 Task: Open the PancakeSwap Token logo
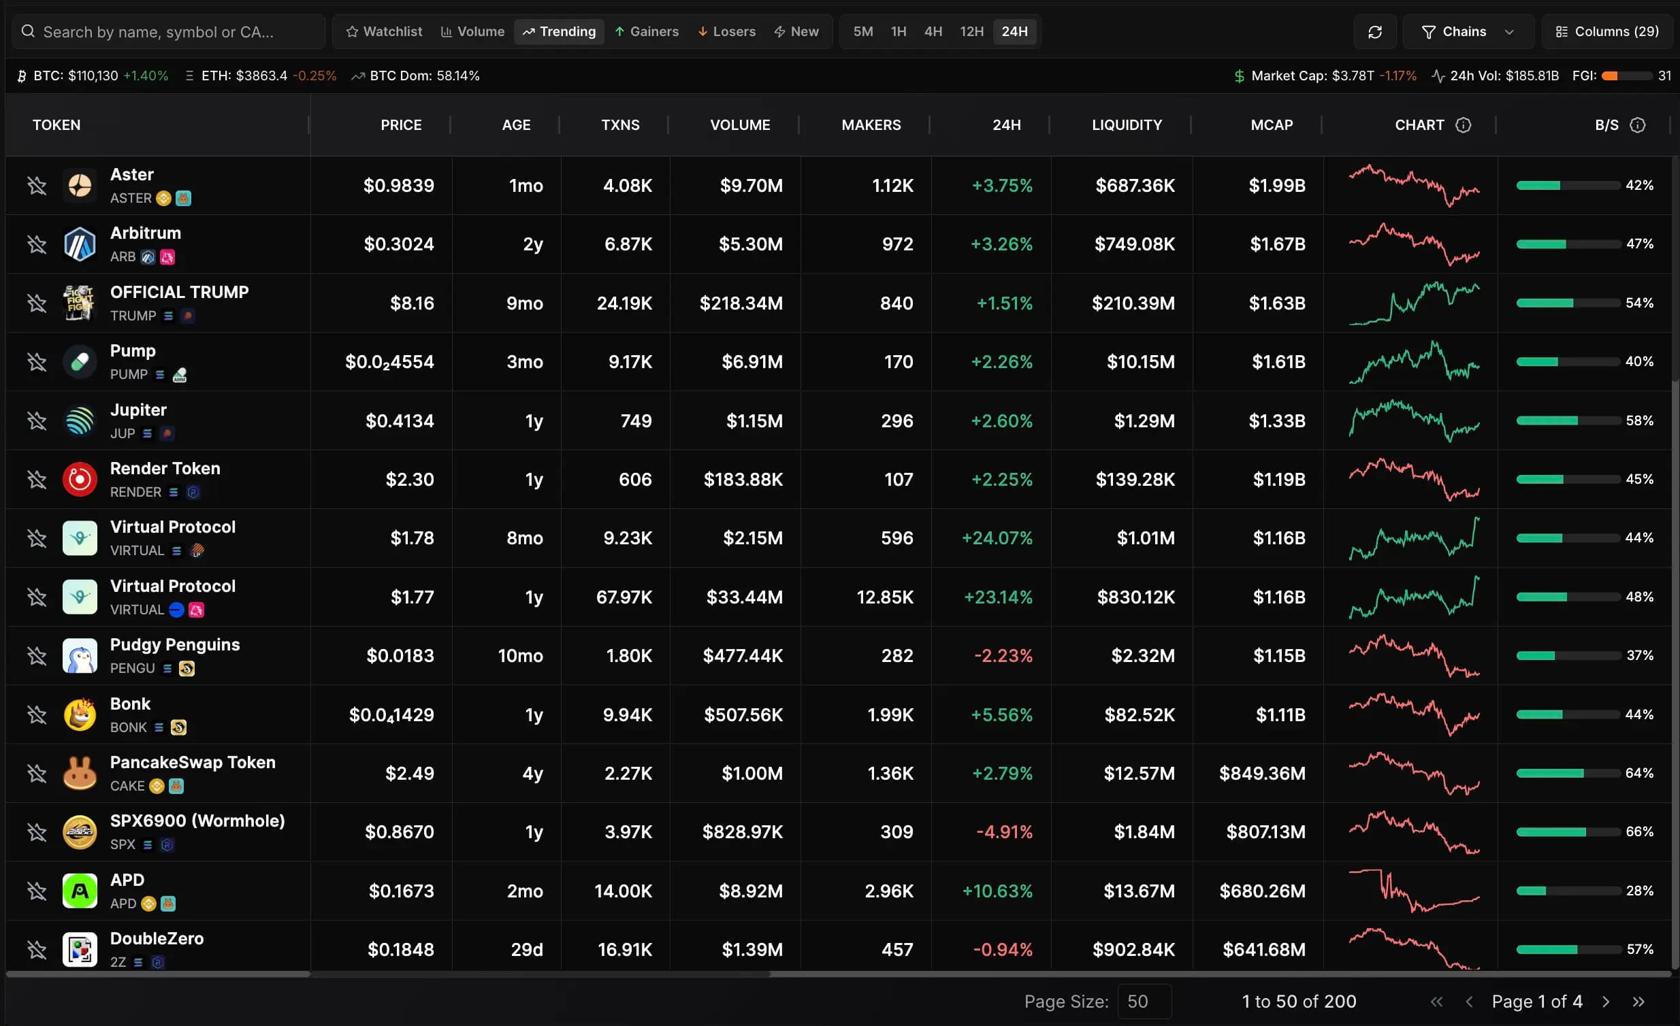[x=80, y=773]
